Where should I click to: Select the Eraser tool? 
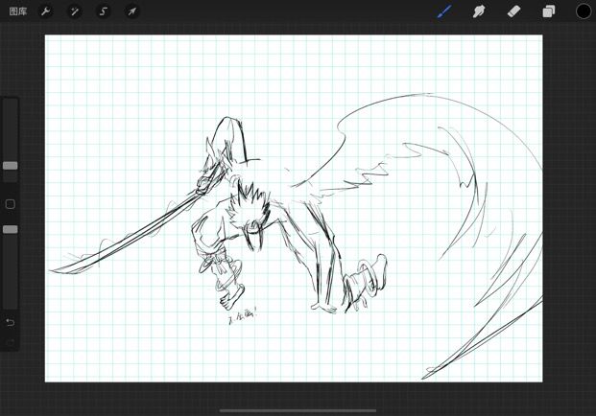[x=513, y=12]
